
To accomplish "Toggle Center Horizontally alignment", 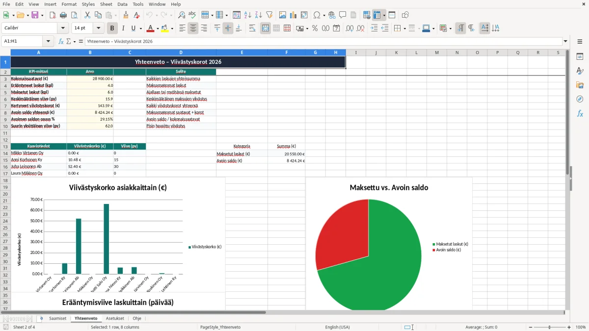I will (193, 28).
